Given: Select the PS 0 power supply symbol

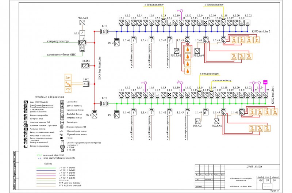Looking at the screenshot, I should pos(95,114).
